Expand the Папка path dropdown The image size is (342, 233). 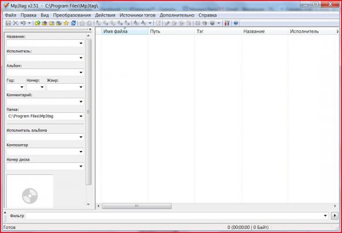tap(81, 116)
